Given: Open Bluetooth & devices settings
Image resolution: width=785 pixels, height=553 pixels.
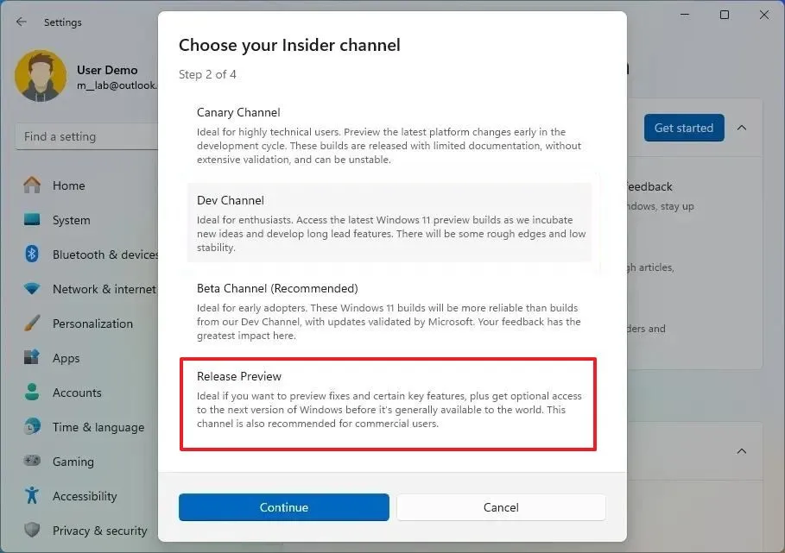Looking at the screenshot, I should pyautogui.click(x=30, y=255).
